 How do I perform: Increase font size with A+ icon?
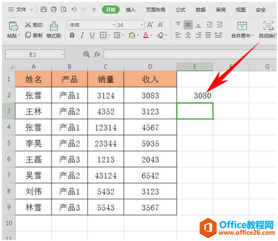[151, 25]
